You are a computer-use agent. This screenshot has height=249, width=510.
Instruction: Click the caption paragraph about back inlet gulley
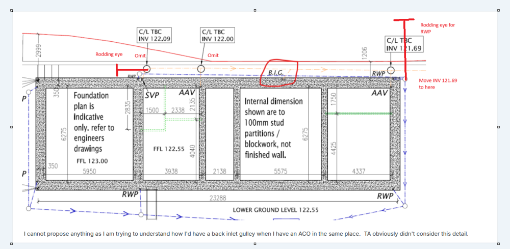tap(246, 234)
